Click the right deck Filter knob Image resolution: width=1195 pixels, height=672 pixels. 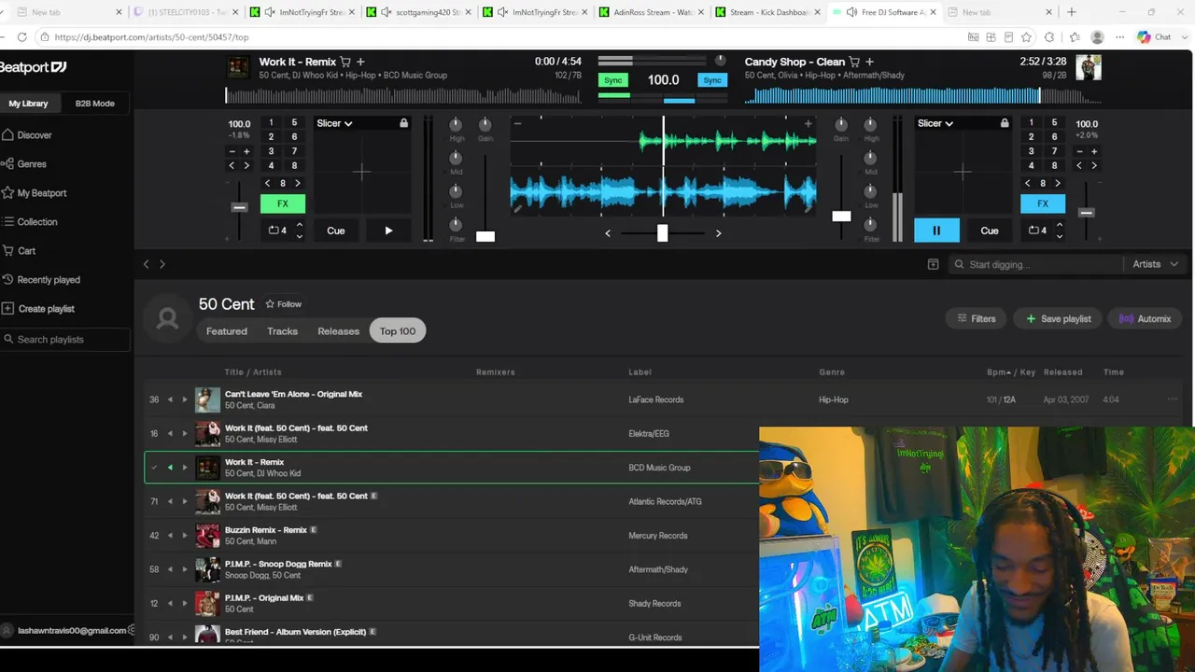[x=871, y=224]
